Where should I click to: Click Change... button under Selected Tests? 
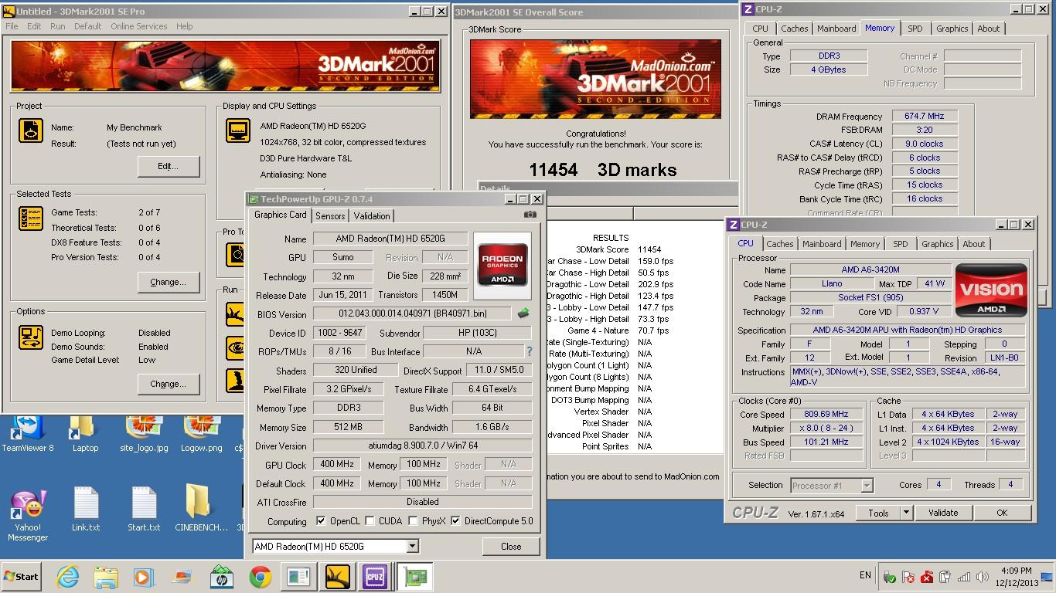tap(169, 282)
